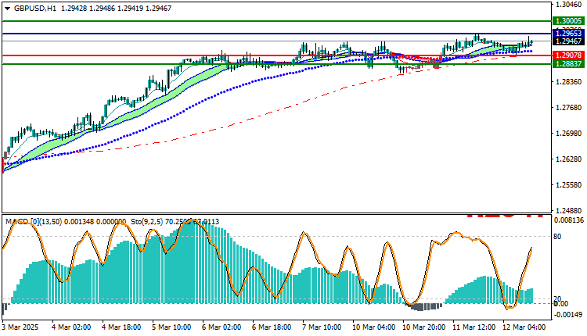Click the 0.008136 indicator scale value
Viewport: 587px width, 336px height.
(x=569, y=220)
